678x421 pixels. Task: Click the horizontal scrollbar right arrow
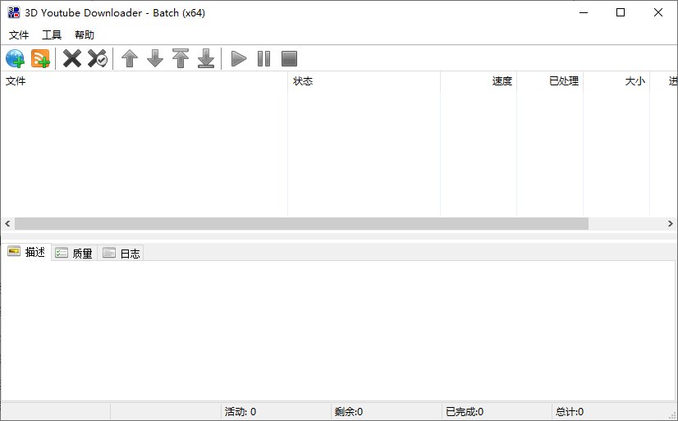[x=671, y=223]
